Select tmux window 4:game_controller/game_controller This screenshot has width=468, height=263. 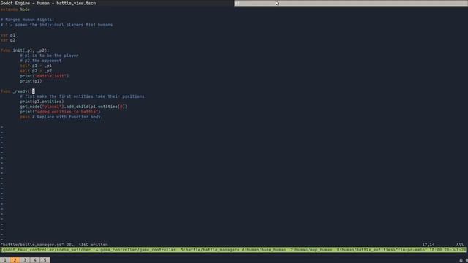tap(136, 250)
